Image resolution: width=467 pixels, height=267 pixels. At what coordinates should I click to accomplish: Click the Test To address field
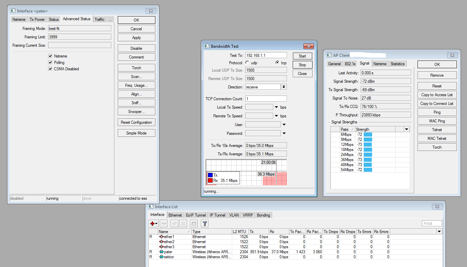266,55
